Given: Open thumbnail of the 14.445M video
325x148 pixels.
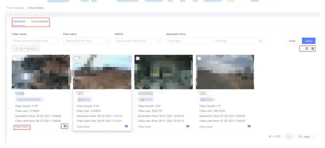Looking at the screenshot, I should click(102, 72).
